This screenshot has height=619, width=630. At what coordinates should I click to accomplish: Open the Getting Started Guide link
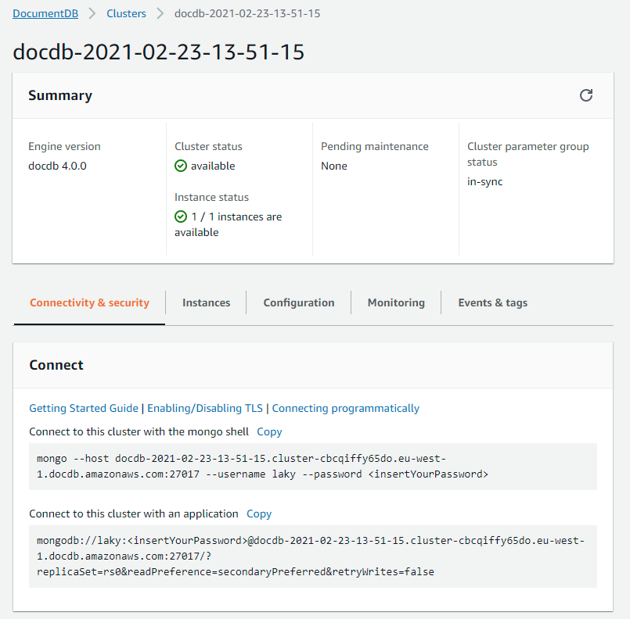(x=84, y=408)
